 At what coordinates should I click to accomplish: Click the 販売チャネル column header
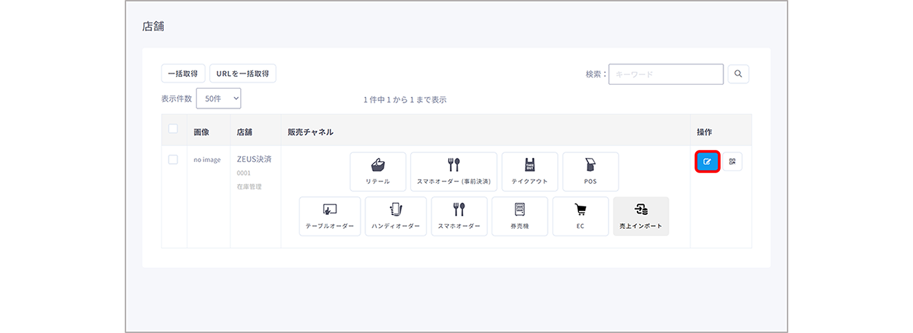(311, 132)
